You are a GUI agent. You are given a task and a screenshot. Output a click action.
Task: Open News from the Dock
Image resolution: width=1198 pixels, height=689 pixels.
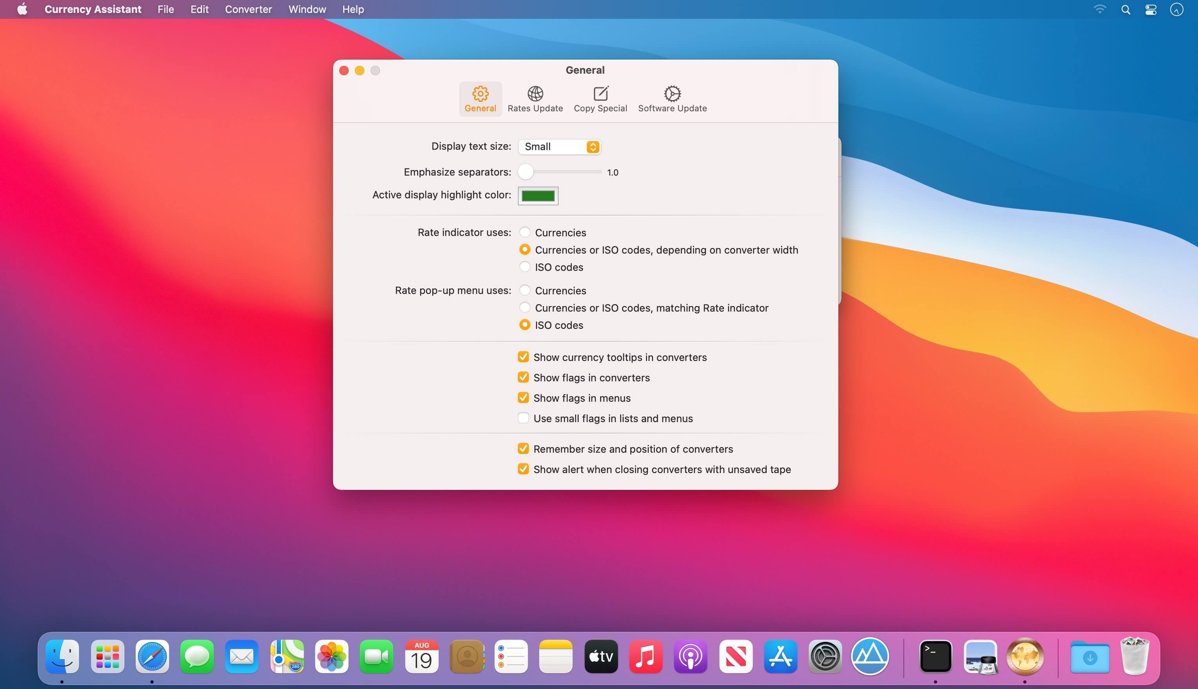[x=736, y=656]
